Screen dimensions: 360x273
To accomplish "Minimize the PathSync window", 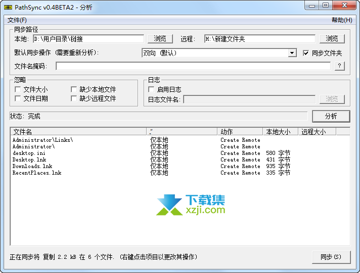I will pos(312,6).
